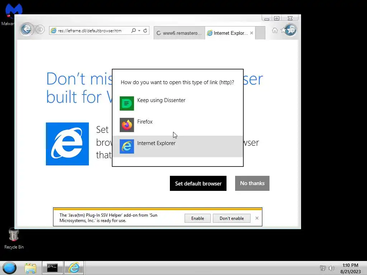Minimize the Internet Explorer window
Screen dimensions: 367x275
pyautogui.click(x=267, y=18)
